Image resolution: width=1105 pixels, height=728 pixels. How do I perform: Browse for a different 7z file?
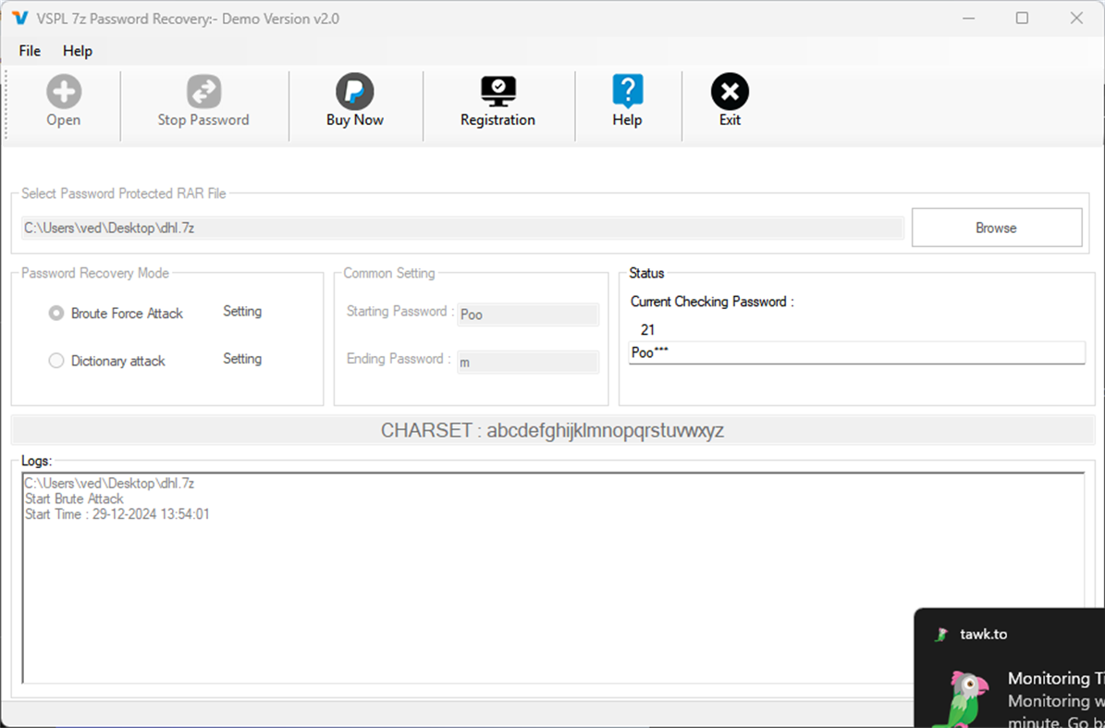[997, 227]
